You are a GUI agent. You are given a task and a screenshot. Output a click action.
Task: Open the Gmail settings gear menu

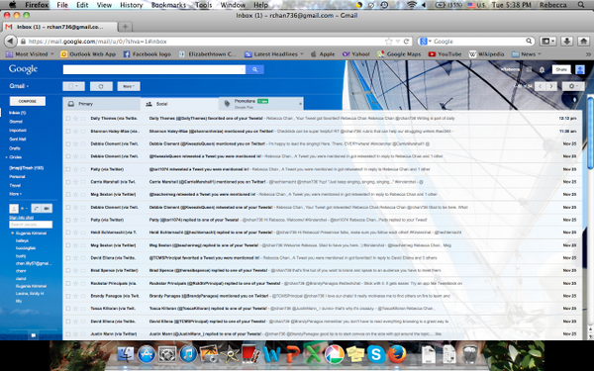click(x=573, y=86)
